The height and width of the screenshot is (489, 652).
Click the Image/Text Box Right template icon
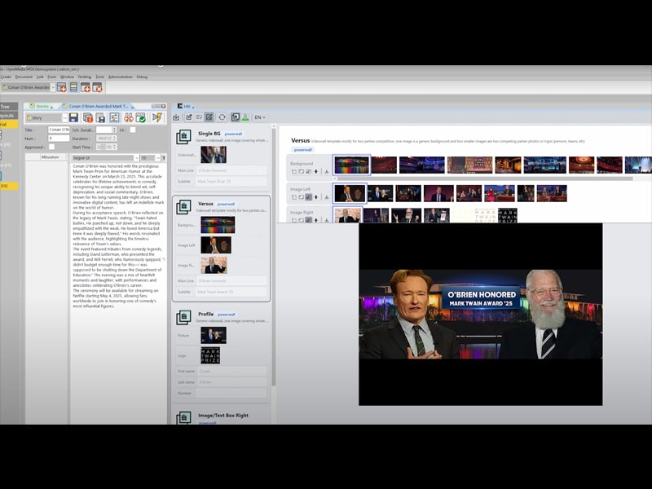coord(183,417)
